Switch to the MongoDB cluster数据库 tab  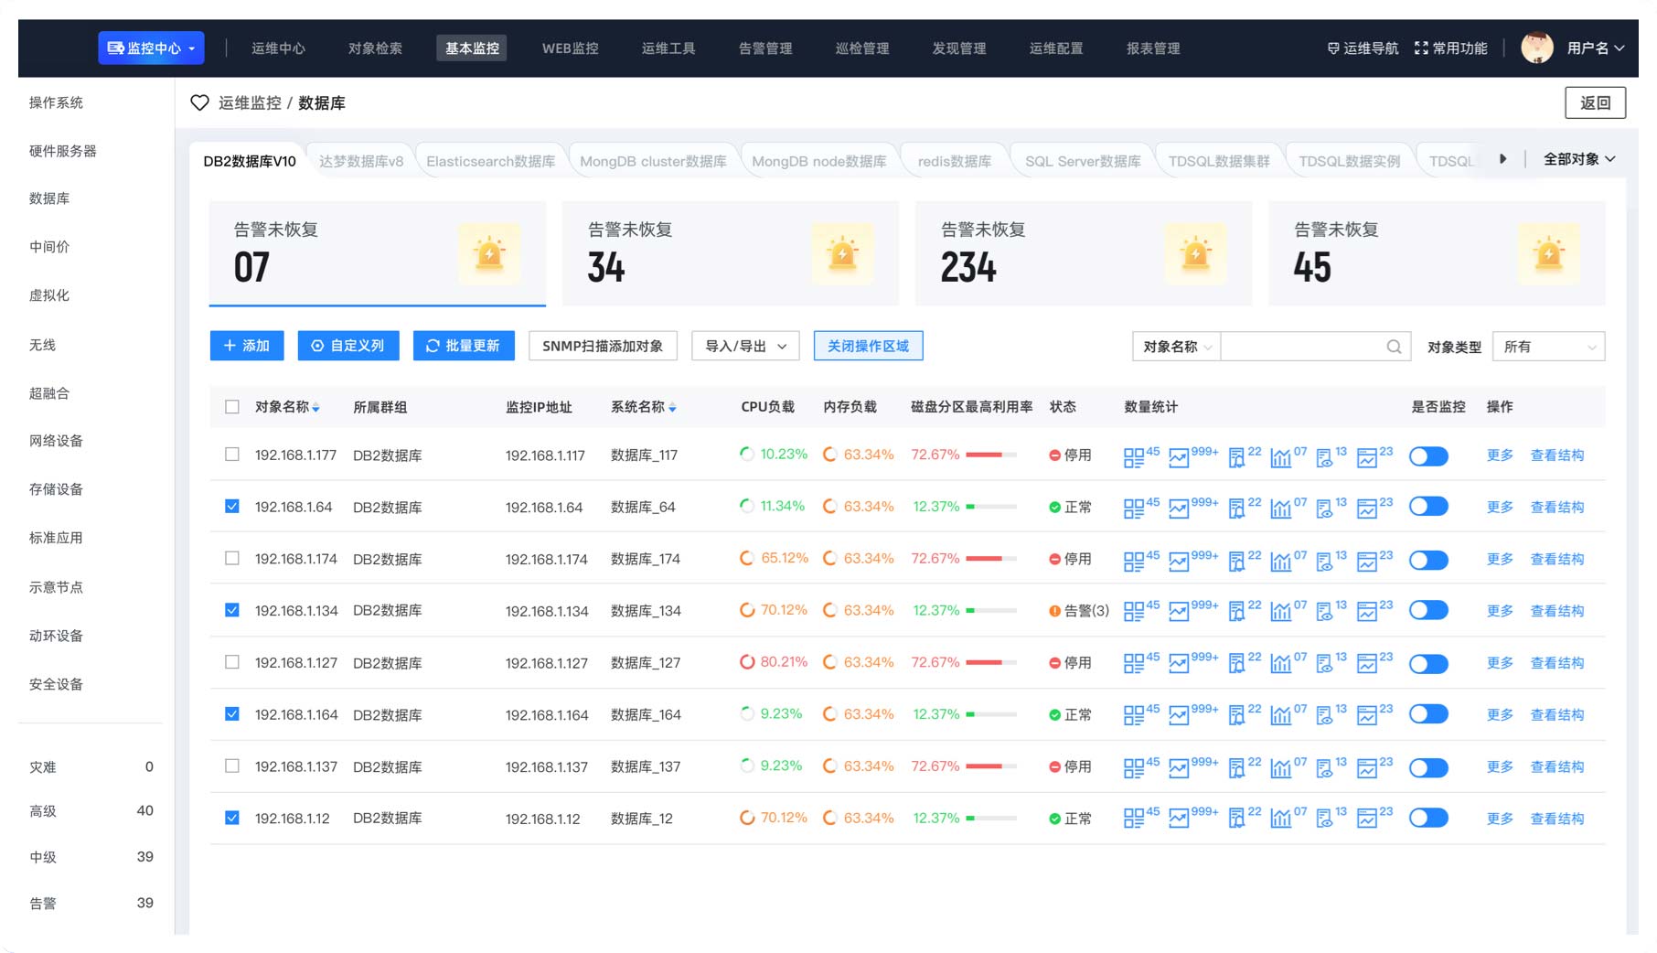653,161
